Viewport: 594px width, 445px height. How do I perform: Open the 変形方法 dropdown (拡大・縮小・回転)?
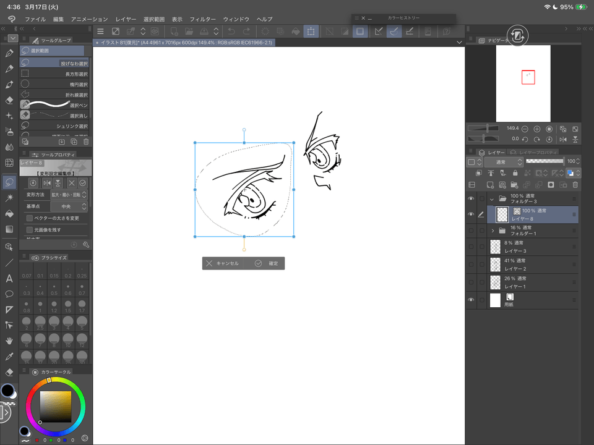(x=69, y=195)
